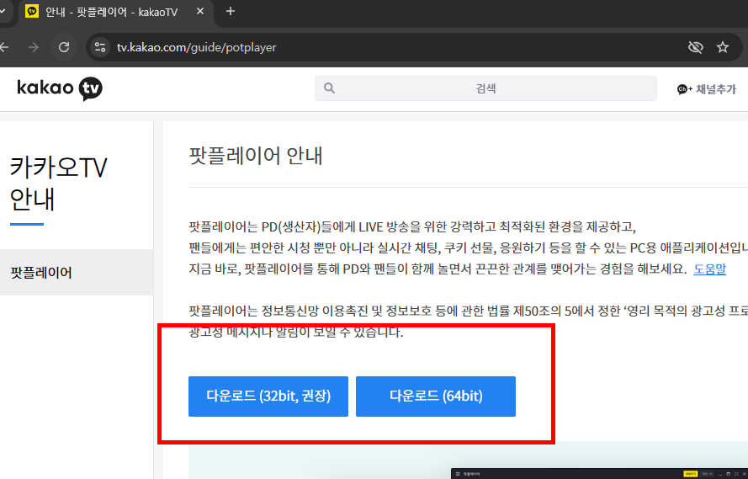Click the crossed-out eye icon in address bar

[696, 47]
